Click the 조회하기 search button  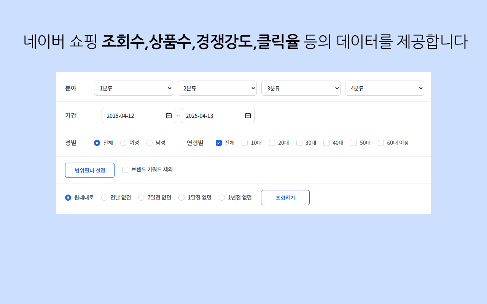[285, 198]
